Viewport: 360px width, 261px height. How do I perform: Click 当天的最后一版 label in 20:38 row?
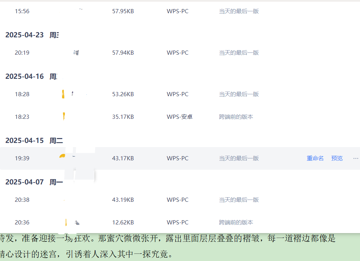pos(239,200)
